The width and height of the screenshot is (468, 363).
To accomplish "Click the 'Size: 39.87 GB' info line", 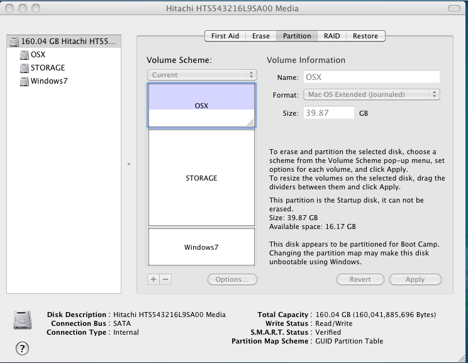I will [293, 218].
